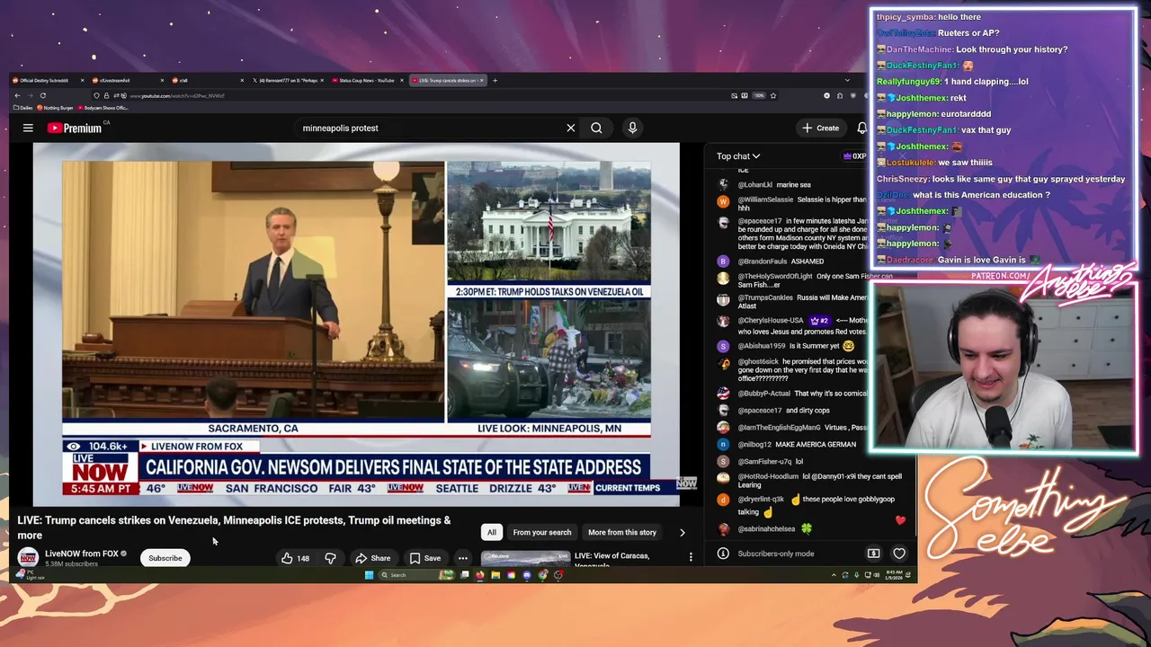The image size is (1151, 647).
Task: Save the video to a playlist
Action: tap(425, 558)
